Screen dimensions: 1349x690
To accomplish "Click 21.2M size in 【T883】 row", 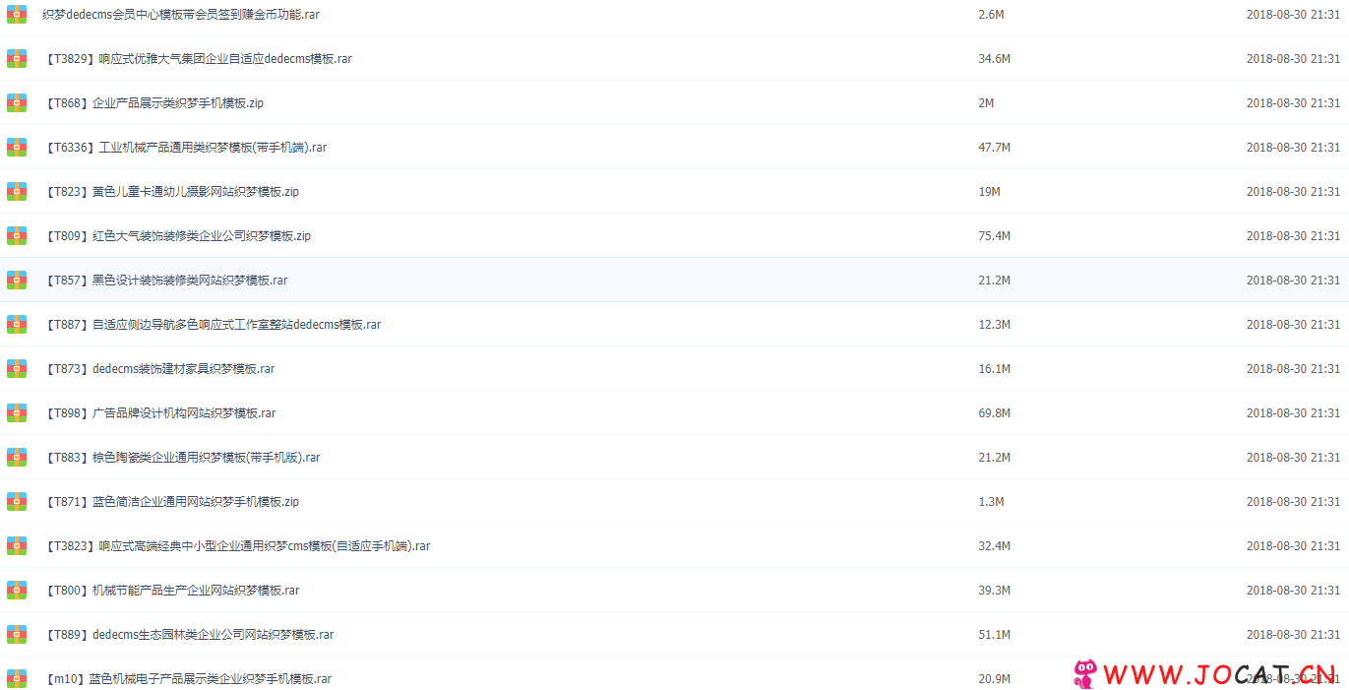I will coord(995,458).
